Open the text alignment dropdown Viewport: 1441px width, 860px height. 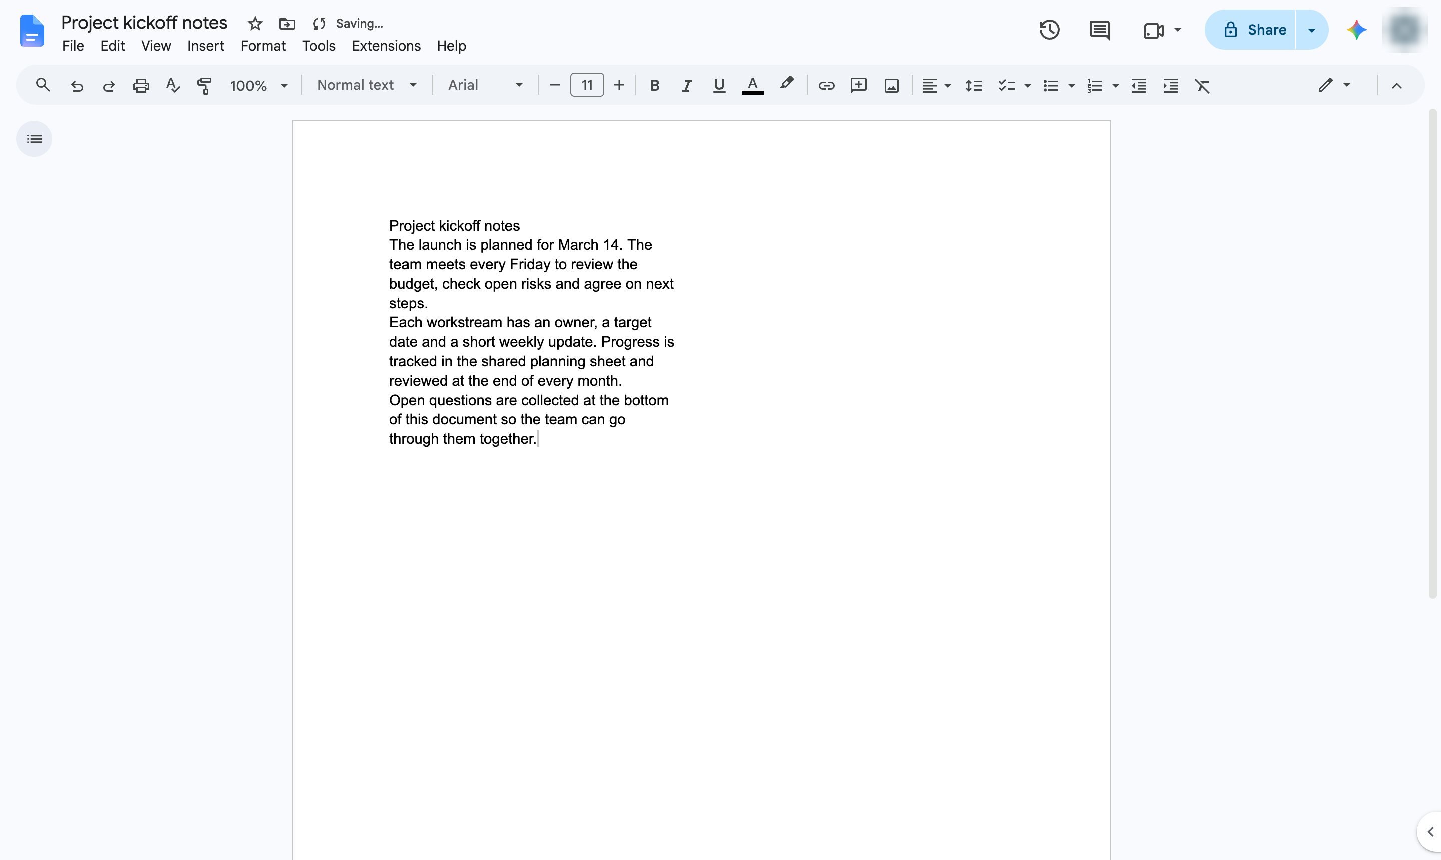coord(936,86)
